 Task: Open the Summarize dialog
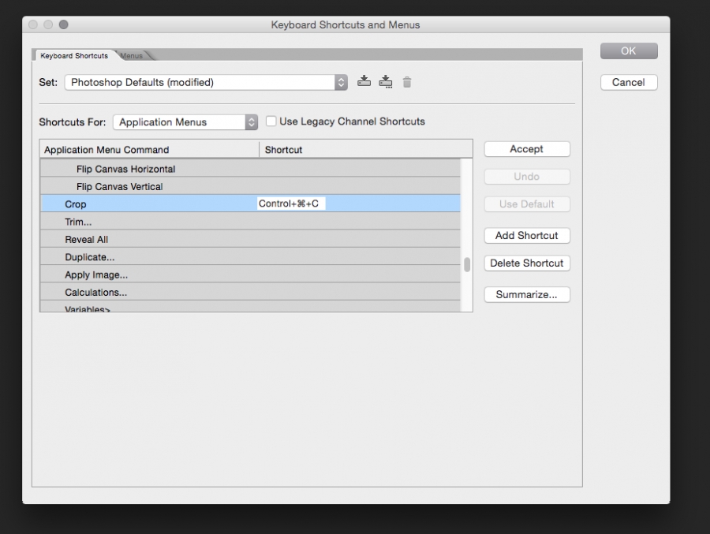click(526, 294)
